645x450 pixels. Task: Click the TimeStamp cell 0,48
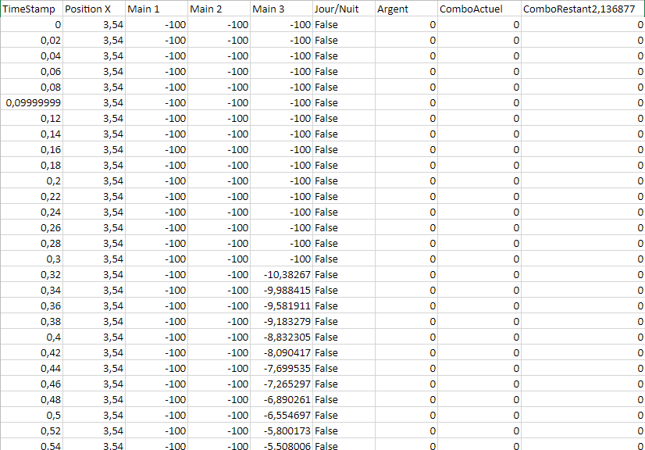pyautogui.click(x=32, y=400)
